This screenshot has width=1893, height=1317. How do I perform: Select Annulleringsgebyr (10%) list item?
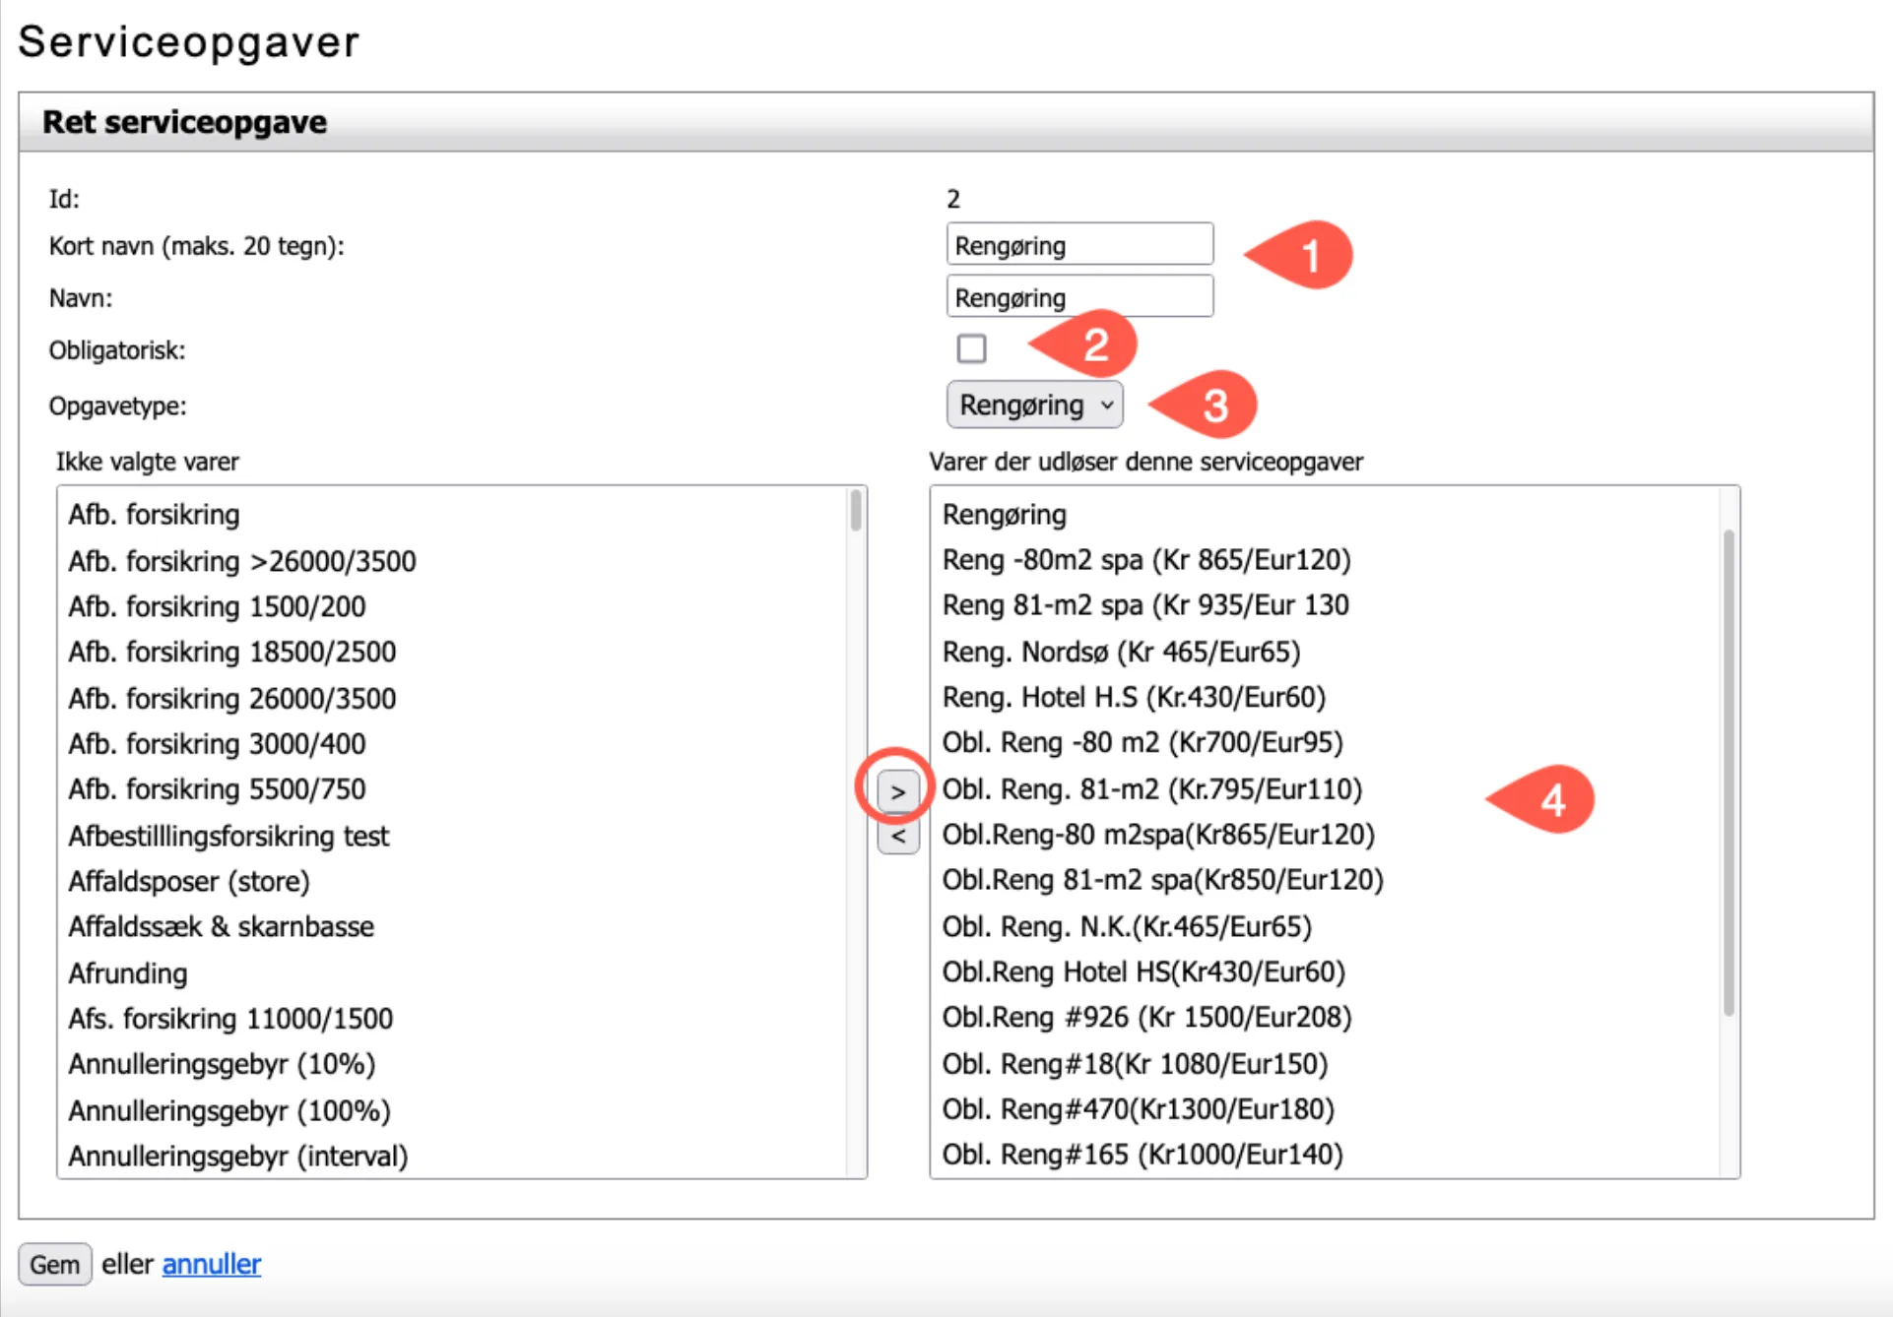coord(222,1064)
